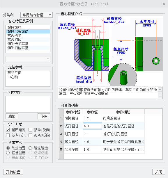Open the 常用结构特征 category dropdown

pos(50,15)
